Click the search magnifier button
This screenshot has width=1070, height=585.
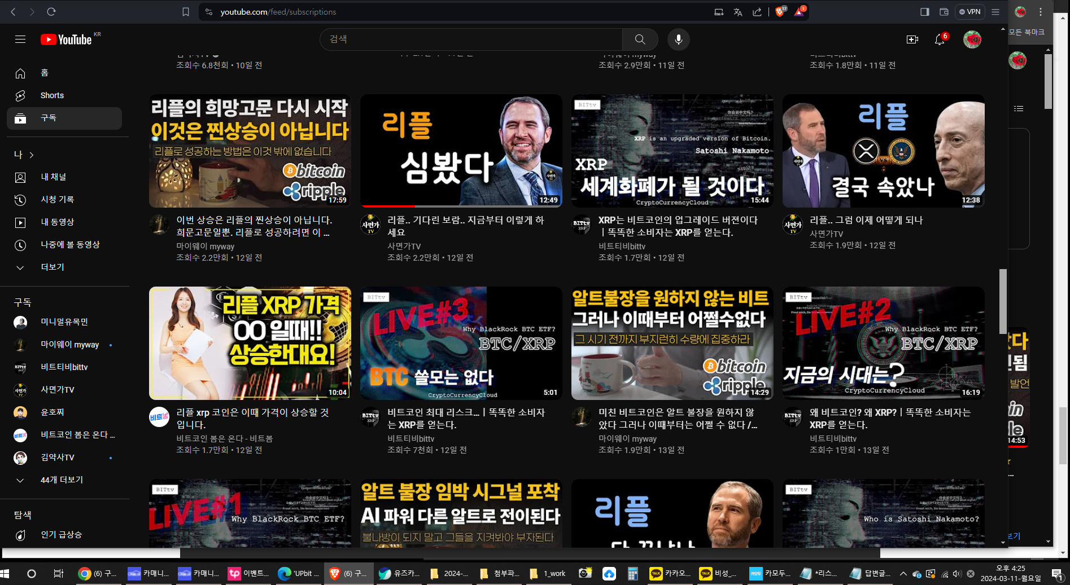640,39
